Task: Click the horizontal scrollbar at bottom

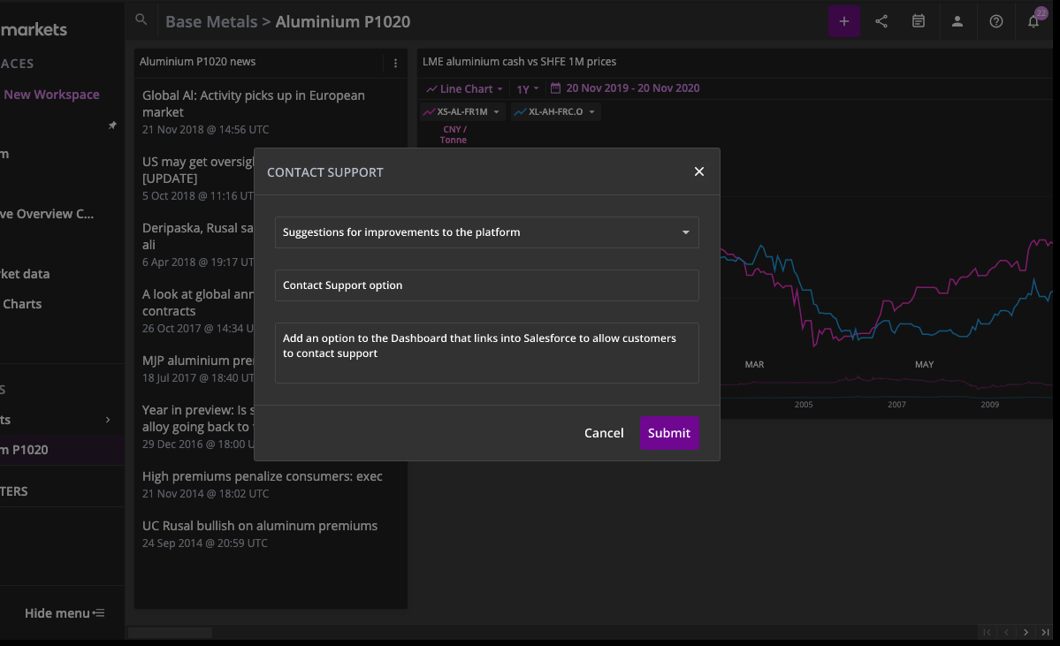Action: pyautogui.click(x=170, y=633)
